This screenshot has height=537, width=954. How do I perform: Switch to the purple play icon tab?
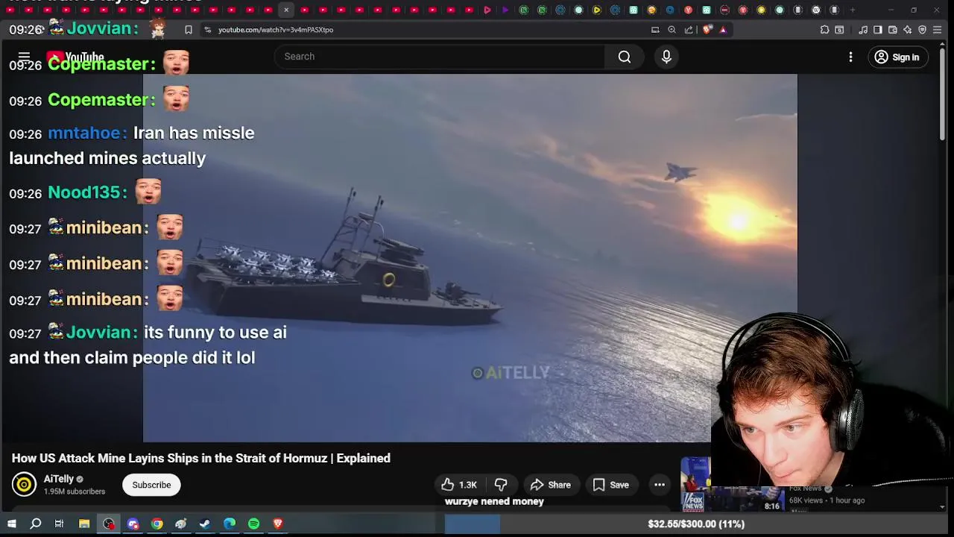tap(505, 10)
